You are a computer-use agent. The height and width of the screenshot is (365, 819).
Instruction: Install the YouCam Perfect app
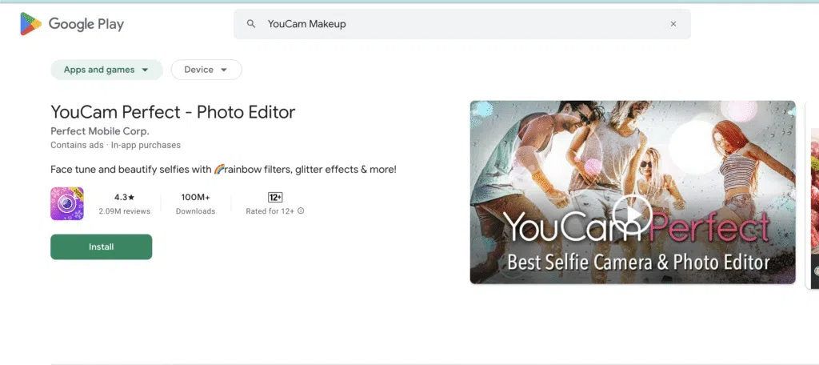click(x=102, y=247)
